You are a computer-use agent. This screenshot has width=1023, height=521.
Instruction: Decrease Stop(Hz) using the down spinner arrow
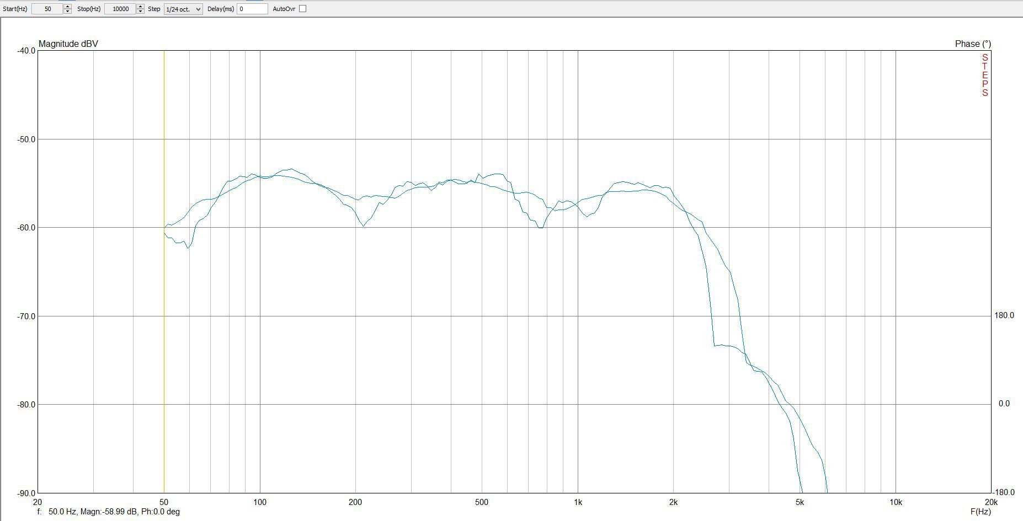click(x=140, y=11)
